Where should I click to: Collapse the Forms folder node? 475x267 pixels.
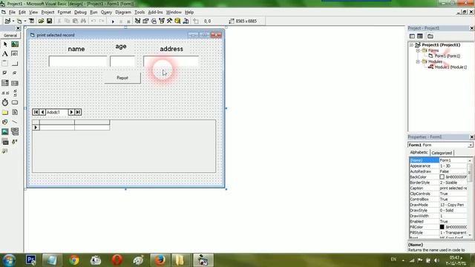click(418, 50)
